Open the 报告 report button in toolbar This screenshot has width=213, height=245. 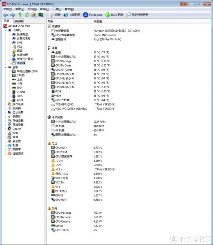(55, 15)
